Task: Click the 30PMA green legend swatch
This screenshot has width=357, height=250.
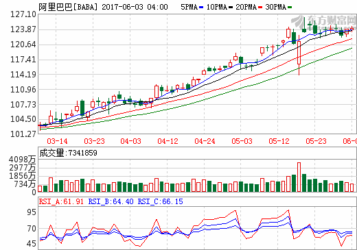Action: click(x=290, y=8)
